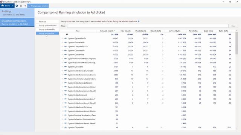Sort by Dead bytes column header
Image resolution: width=241 pixels, height=135 pixels.
(208, 31)
